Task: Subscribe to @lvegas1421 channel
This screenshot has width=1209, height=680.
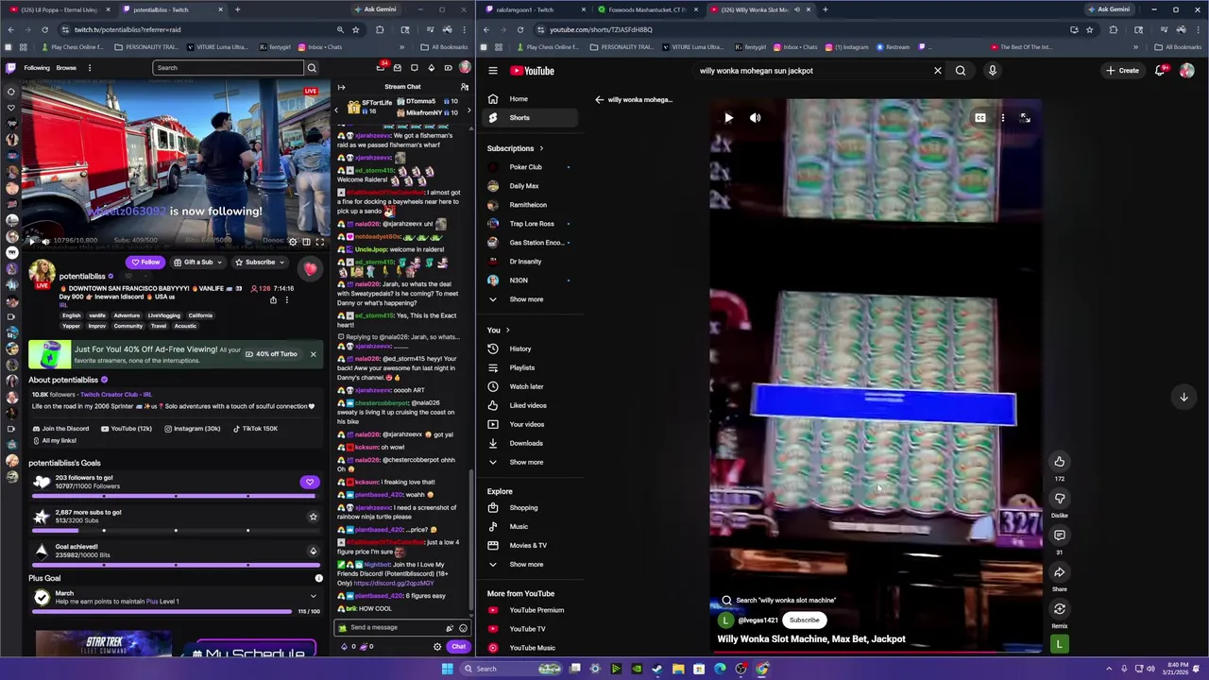Action: point(805,620)
